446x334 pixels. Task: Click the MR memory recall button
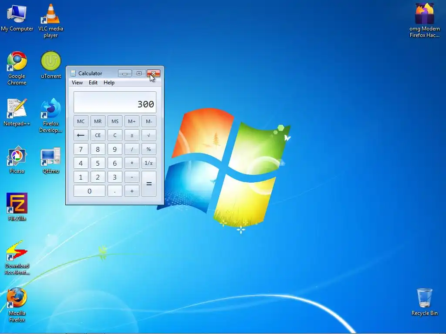(98, 121)
